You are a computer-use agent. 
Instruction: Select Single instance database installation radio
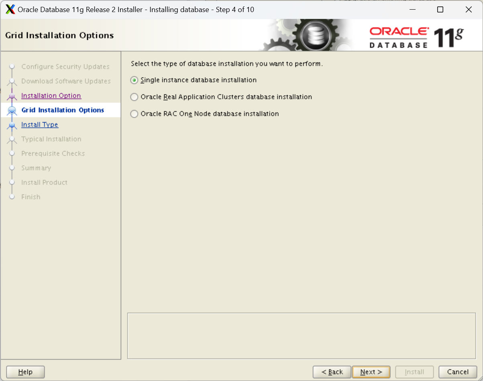point(134,80)
